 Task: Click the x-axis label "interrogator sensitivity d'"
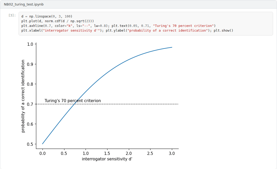point(107,159)
